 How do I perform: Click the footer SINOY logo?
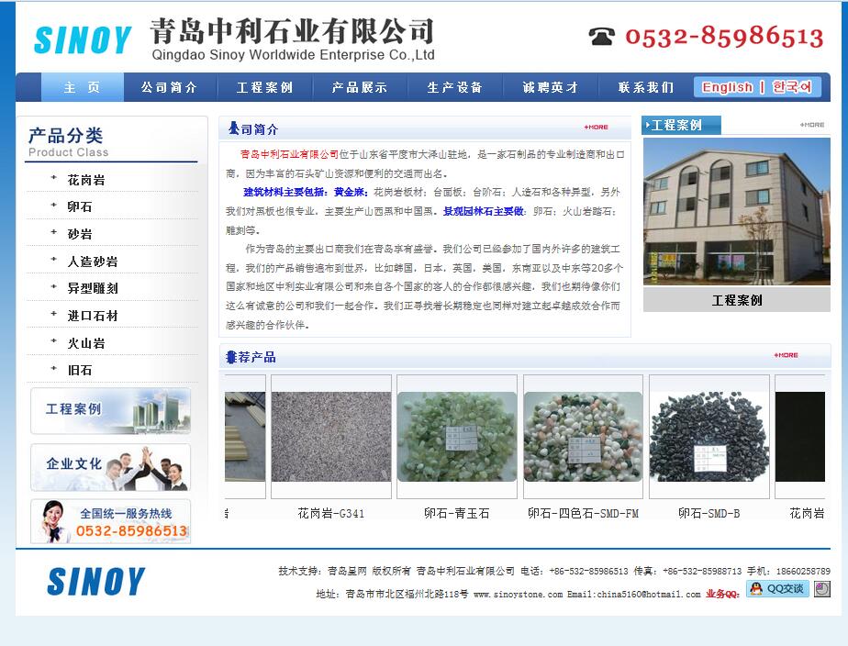tap(95, 581)
